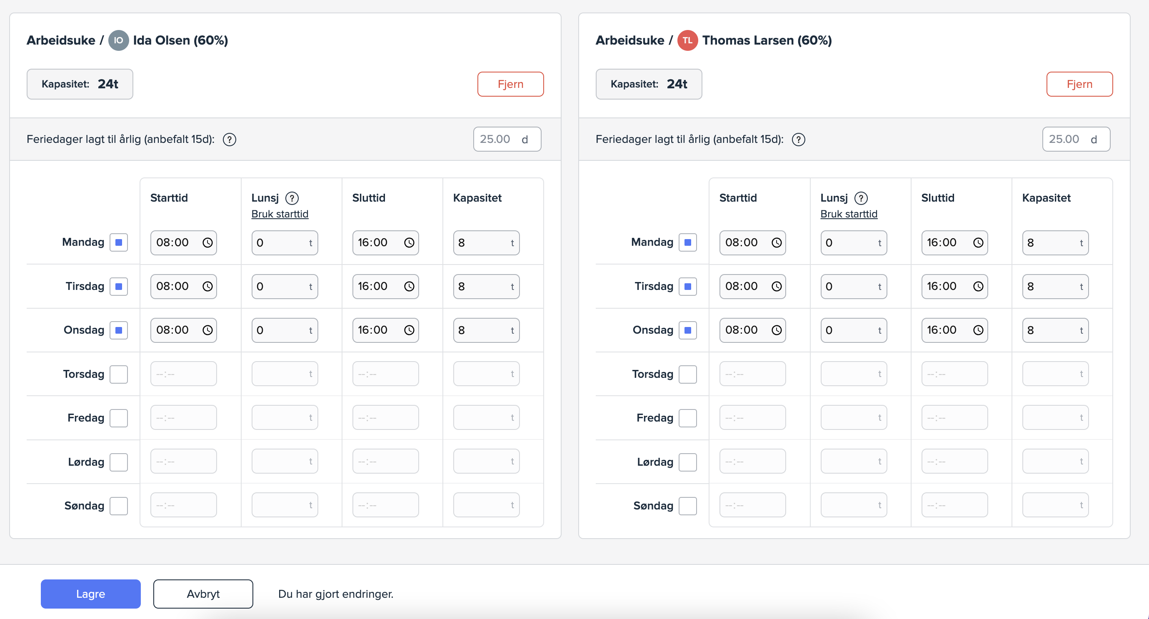
Task: Open clock picker for Ida's Mandag Starttid
Action: [207, 242]
